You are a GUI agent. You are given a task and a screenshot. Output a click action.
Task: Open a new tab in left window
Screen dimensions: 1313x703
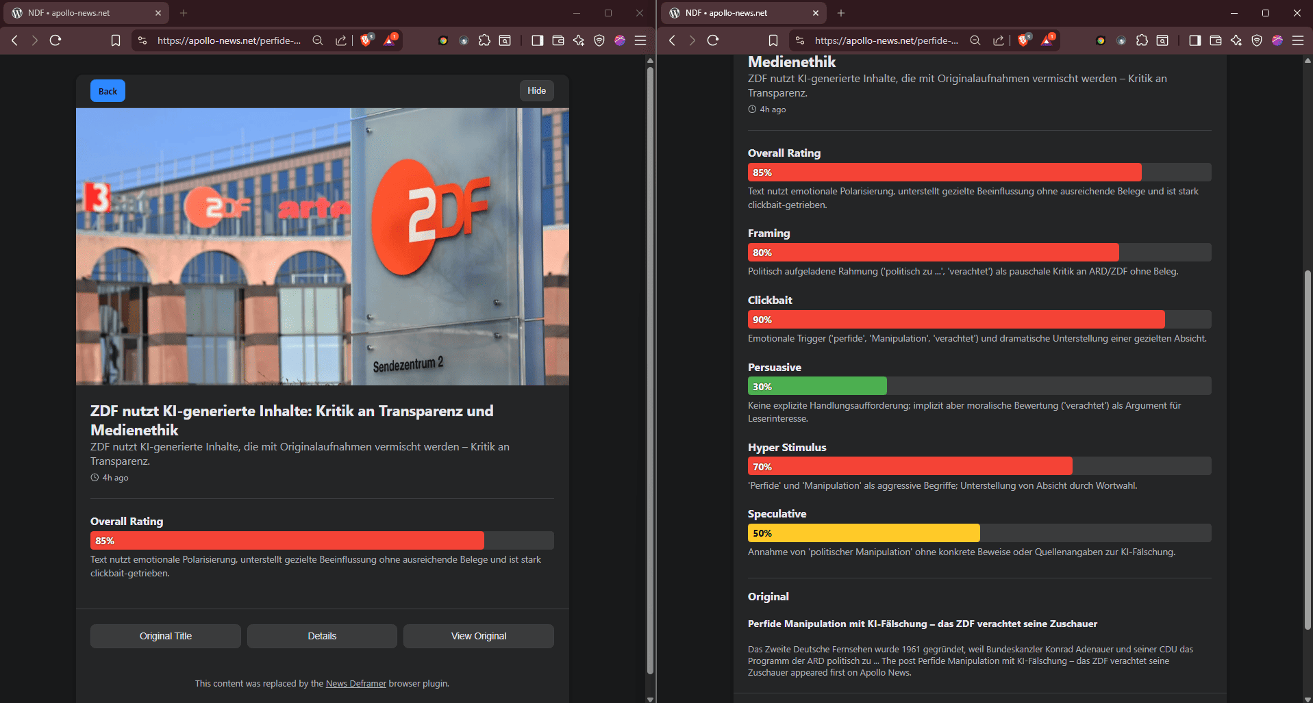click(184, 13)
